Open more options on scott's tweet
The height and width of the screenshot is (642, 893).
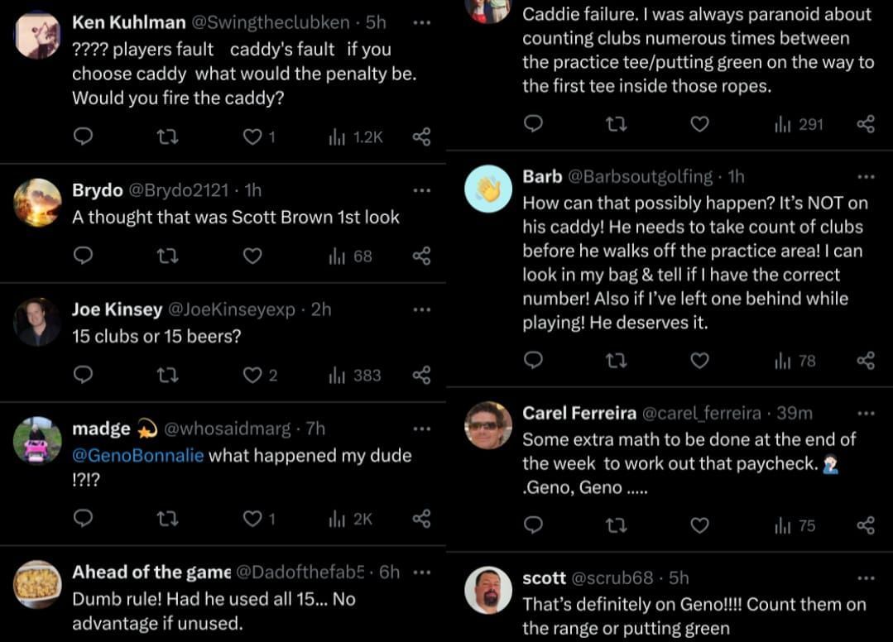pyautogui.click(x=866, y=577)
